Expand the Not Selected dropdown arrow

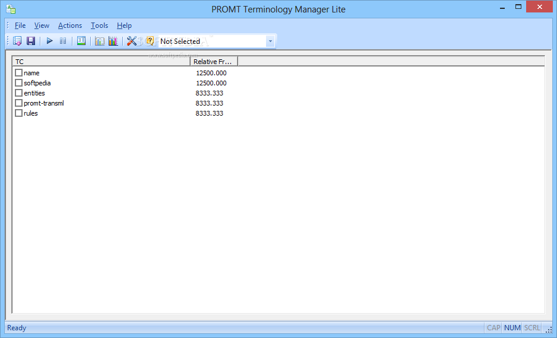270,41
